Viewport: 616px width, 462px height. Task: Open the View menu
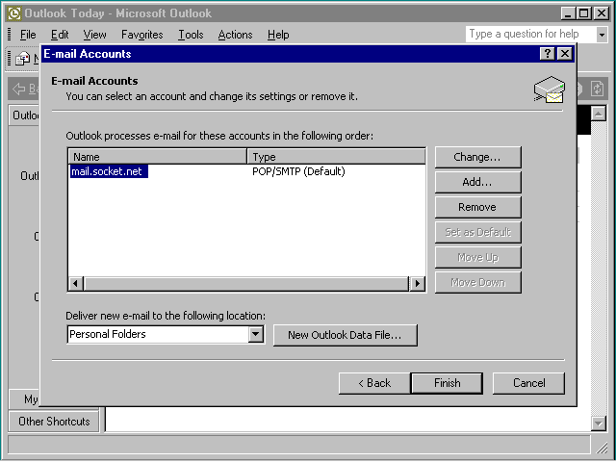tap(94, 35)
